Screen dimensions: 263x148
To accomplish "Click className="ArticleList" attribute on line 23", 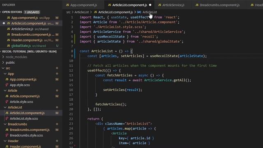I will coord(127,124).
